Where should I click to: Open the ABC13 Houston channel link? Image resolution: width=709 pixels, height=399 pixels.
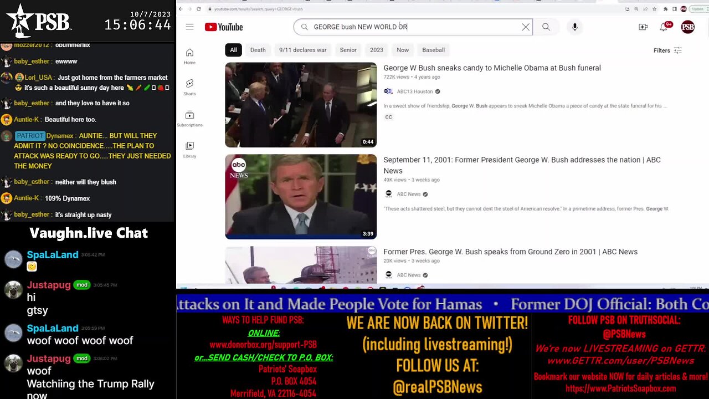tap(415, 91)
